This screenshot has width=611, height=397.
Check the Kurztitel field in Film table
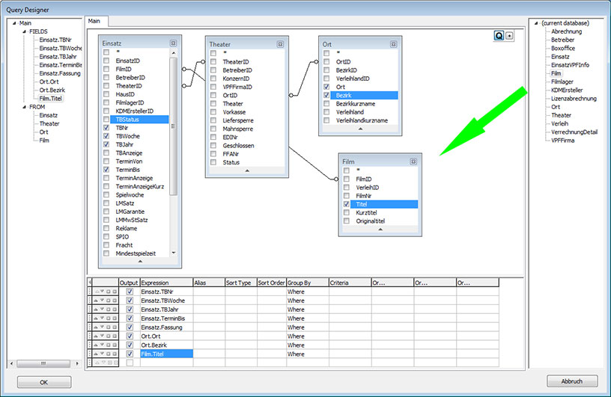point(346,212)
